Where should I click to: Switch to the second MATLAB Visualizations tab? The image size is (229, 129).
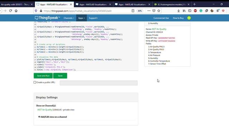(93, 4)
